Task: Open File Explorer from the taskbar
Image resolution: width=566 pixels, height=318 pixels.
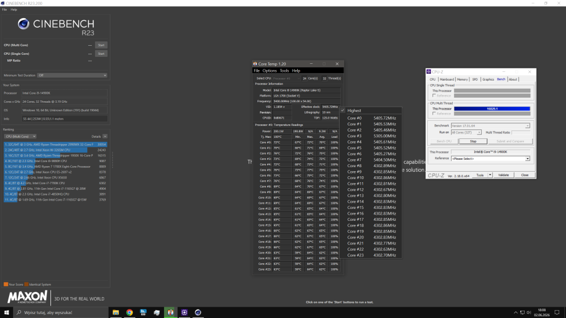Action: [x=115, y=312]
